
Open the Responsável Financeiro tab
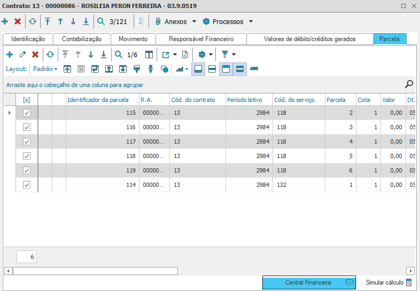201,39
